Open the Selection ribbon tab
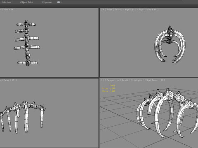 (x=6, y=2)
